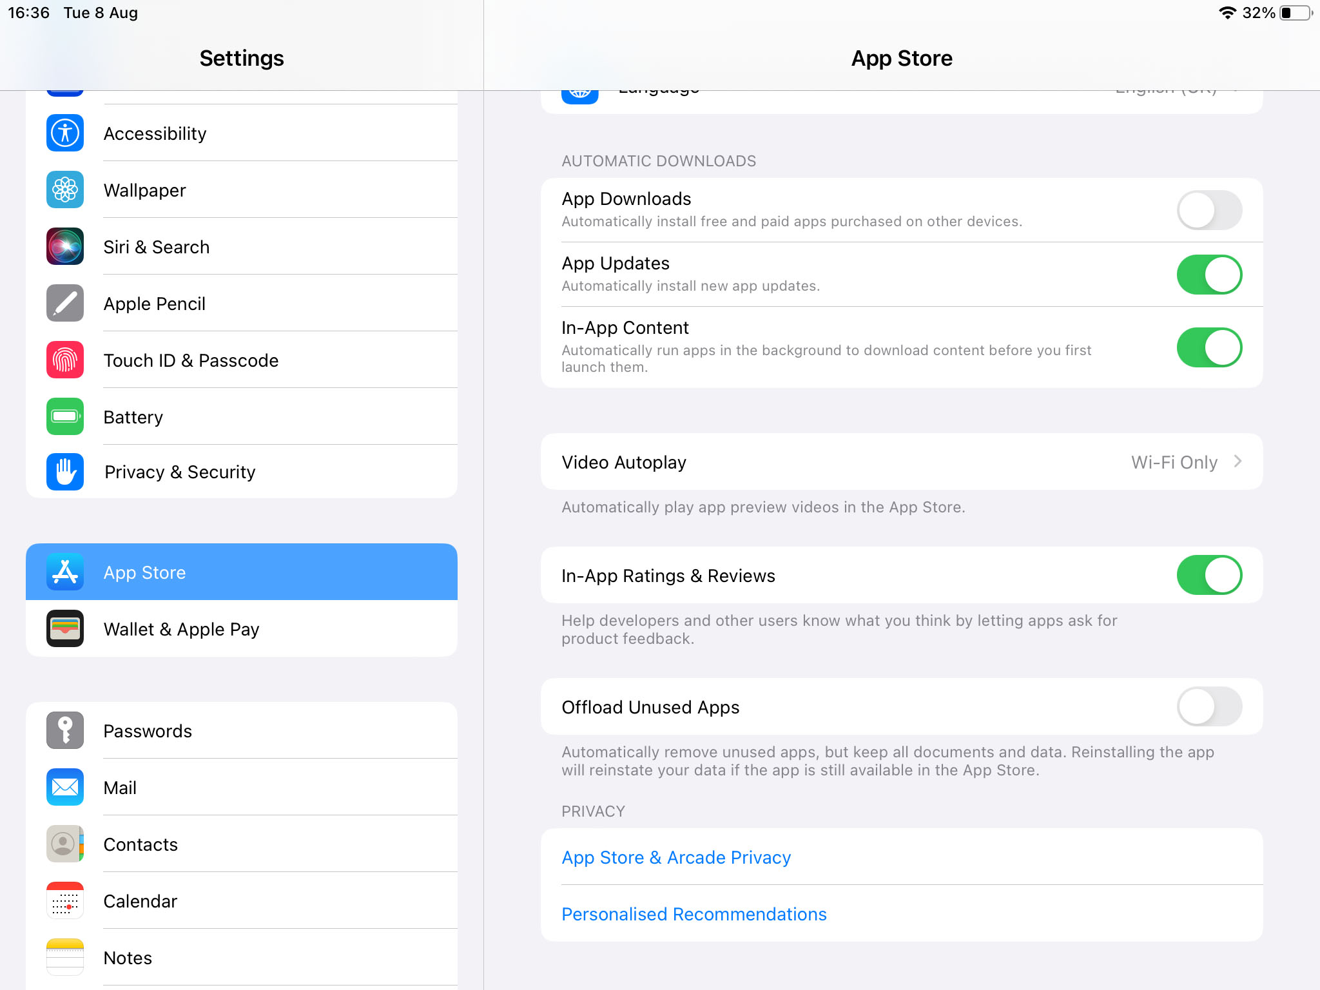Select App Store in the settings sidebar

click(x=241, y=572)
